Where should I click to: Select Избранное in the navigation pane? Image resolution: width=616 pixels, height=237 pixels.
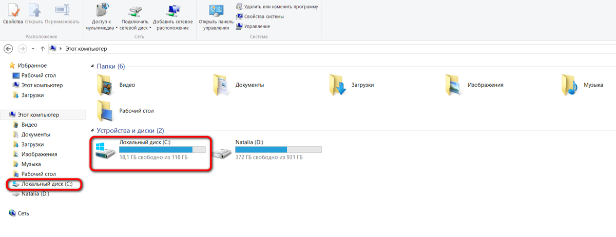click(x=28, y=66)
